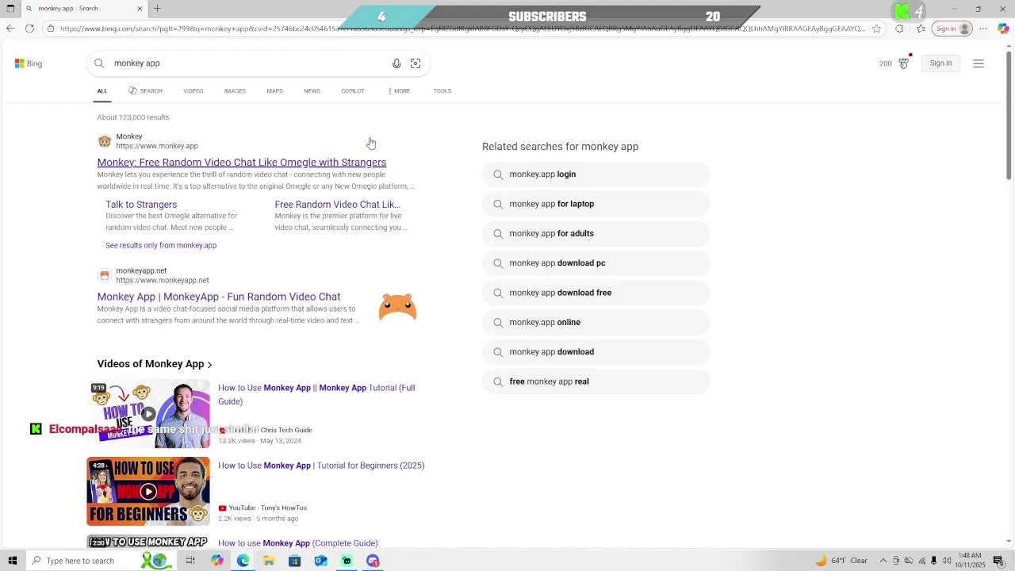Open 'Free Random Video Chat Lik...' sublink
The image size is (1015, 571).
point(338,205)
